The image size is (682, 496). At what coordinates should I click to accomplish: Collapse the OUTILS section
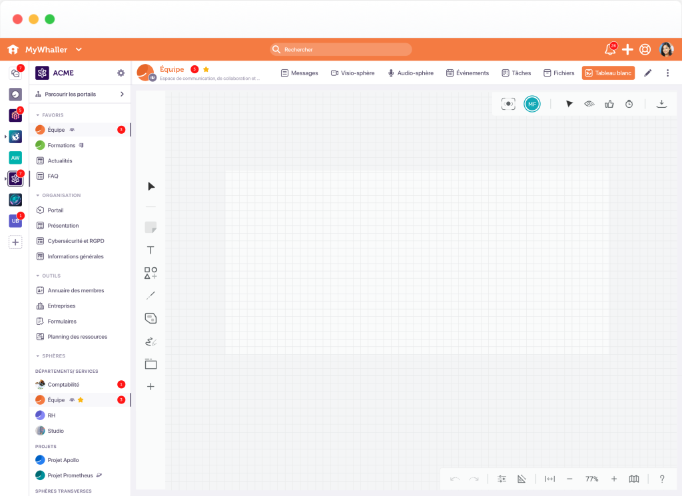48,276
